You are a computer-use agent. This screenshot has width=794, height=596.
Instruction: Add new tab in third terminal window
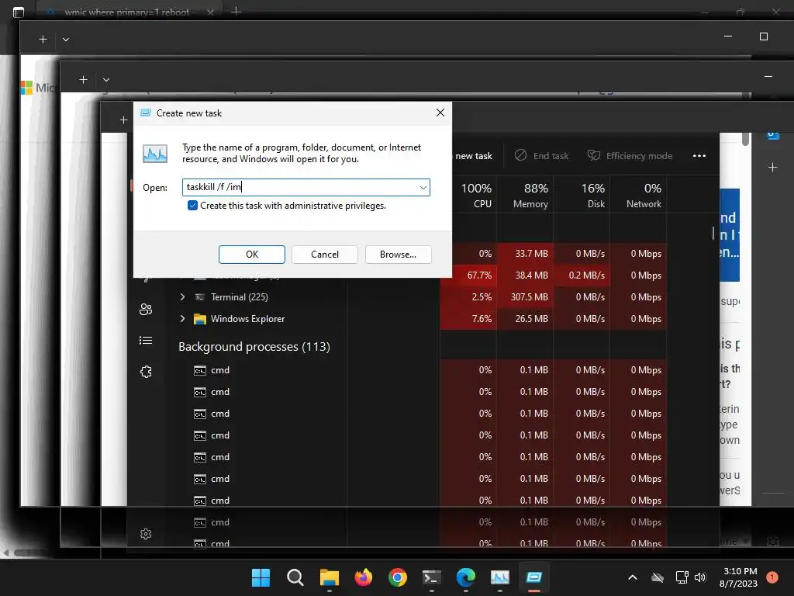click(84, 80)
